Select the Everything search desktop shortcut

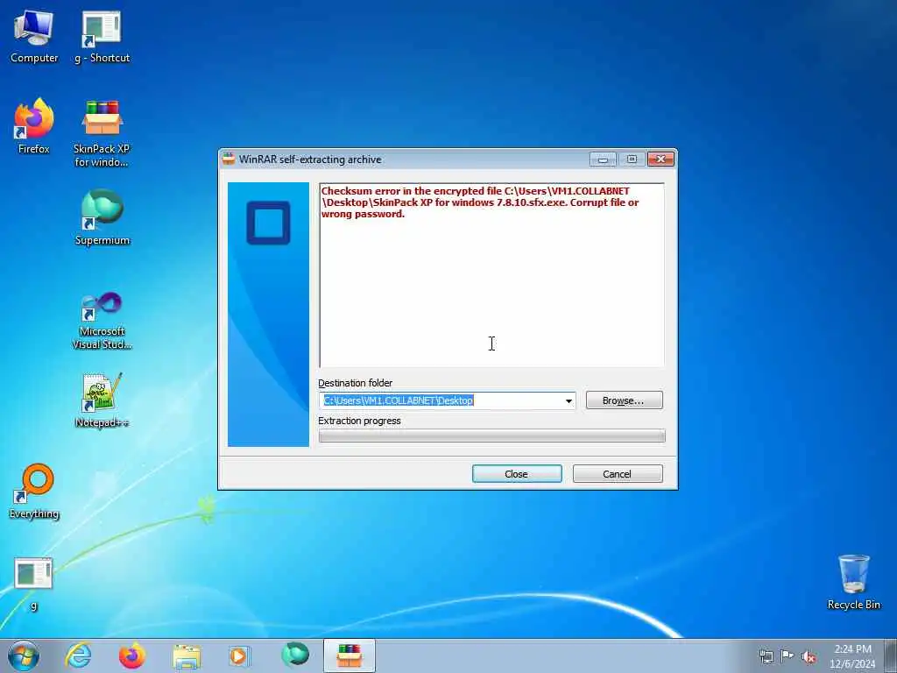tap(34, 492)
